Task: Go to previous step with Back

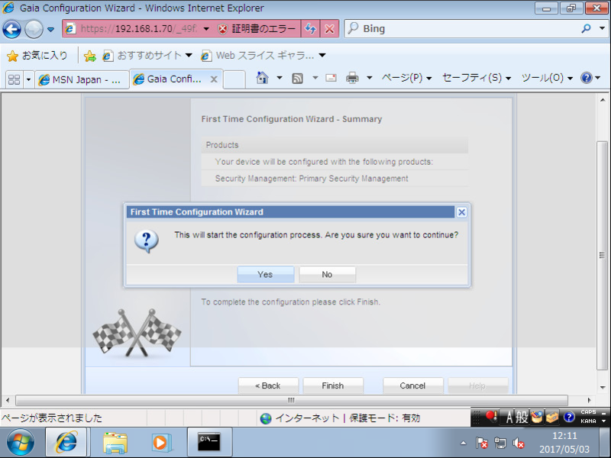Action: (268, 385)
